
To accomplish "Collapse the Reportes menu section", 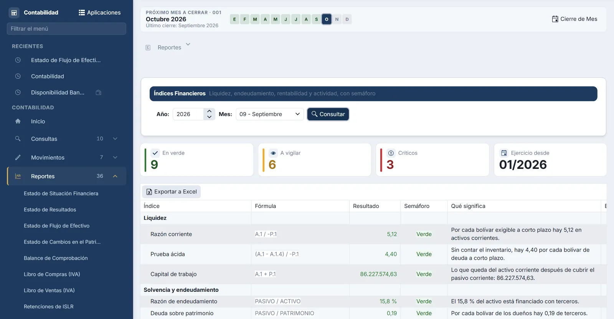I will pyautogui.click(x=115, y=176).
